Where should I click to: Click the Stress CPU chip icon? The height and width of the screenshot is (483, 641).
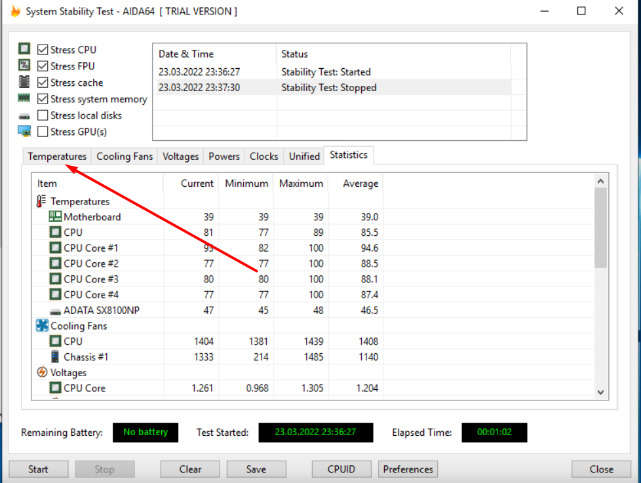tap(24, 48)
